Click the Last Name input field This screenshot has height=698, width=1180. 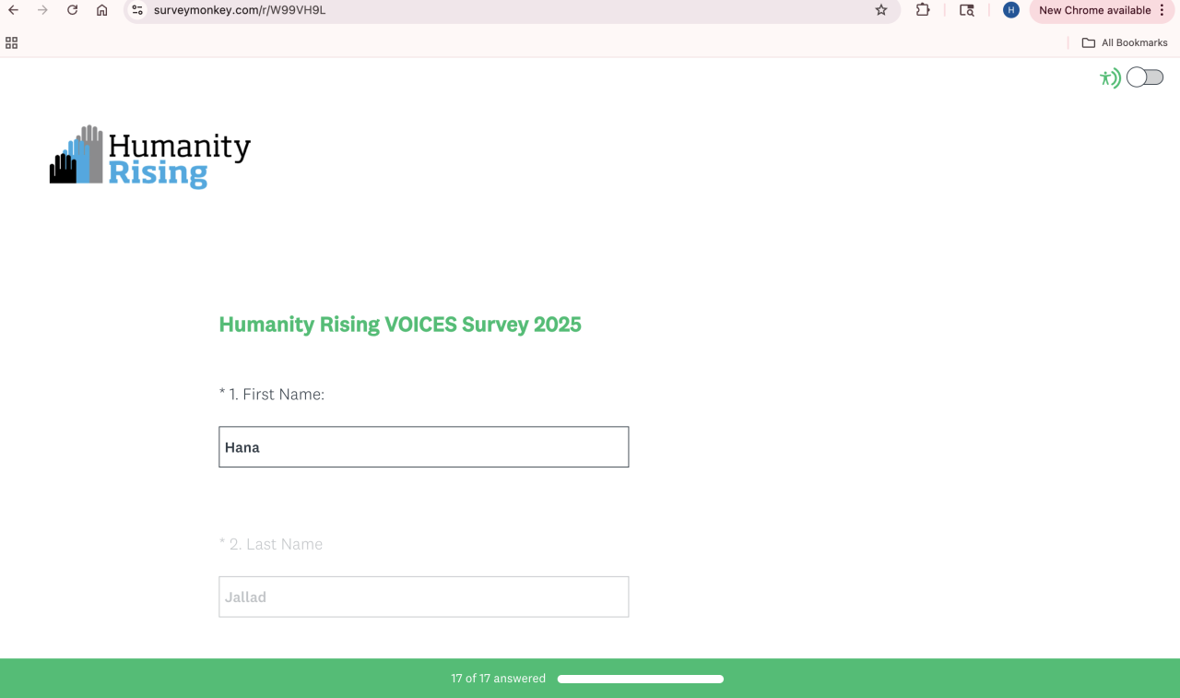pyautogui.click(x=424, y=597)
